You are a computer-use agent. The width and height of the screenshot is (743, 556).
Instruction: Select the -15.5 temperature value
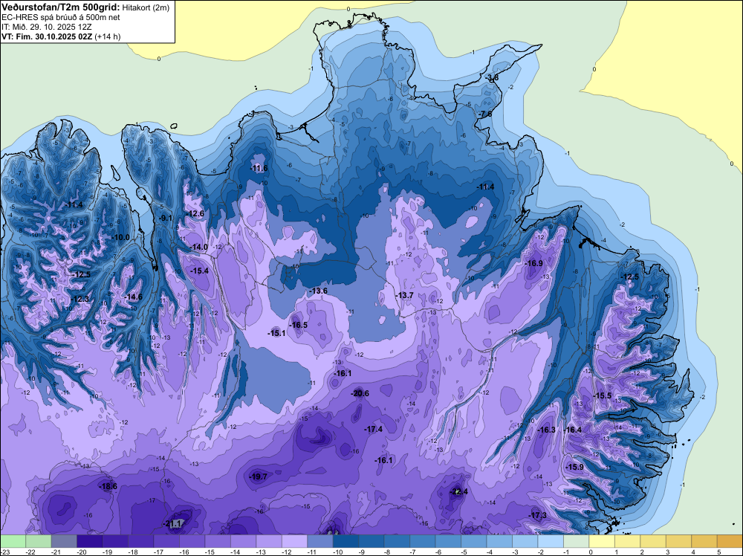click(x=603, y=395)
